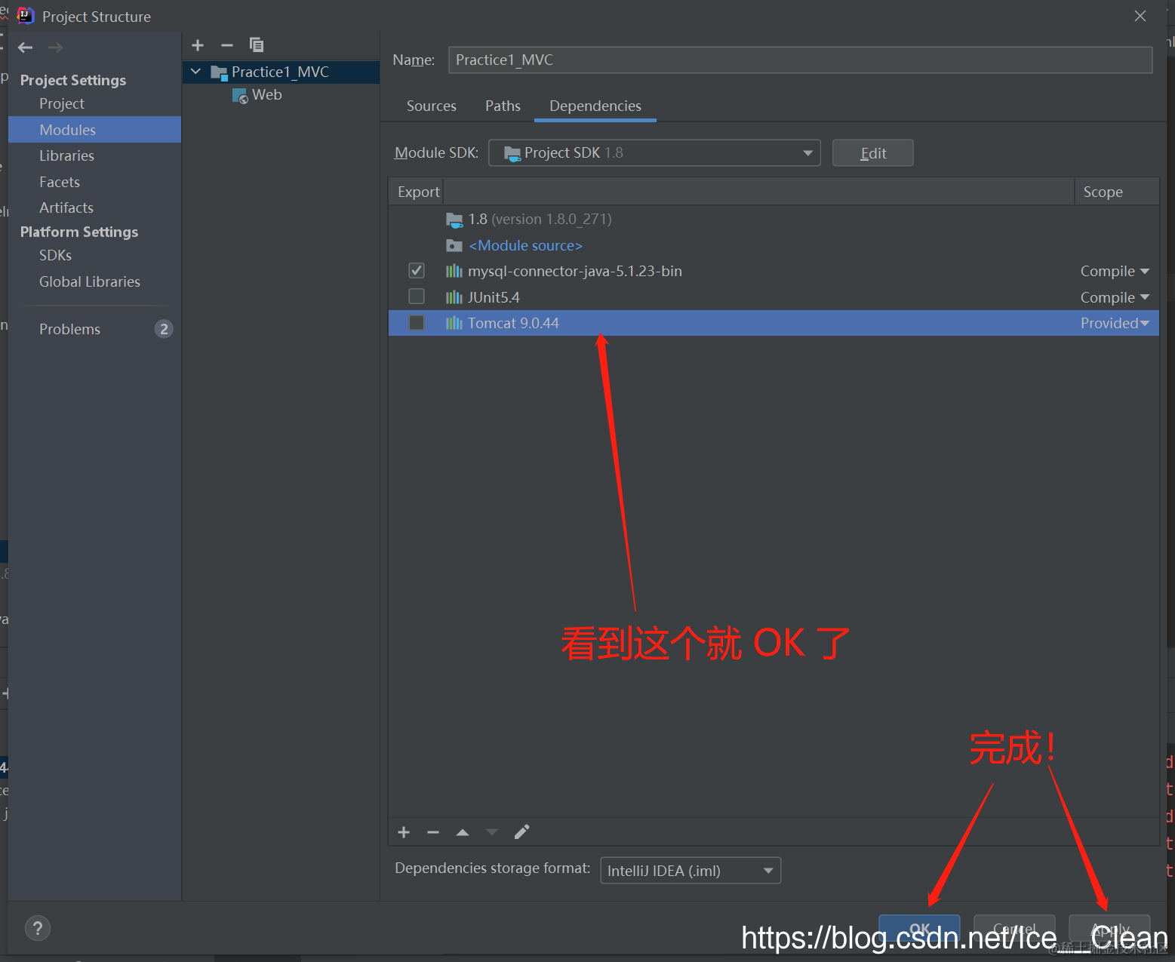Change JUnit5.4 scope dropdown
This screenshot has width=1175, height=962.
[x=1115, y=297]
